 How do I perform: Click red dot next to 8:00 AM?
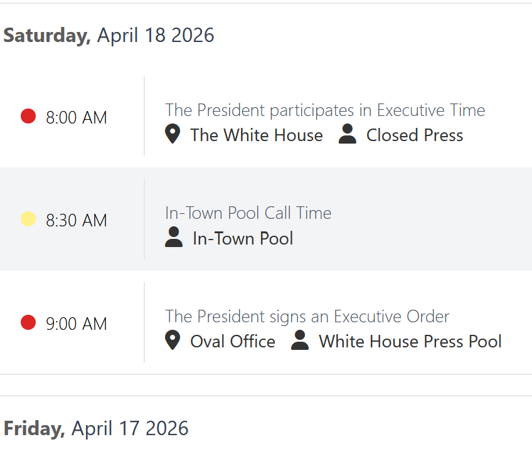28,116
